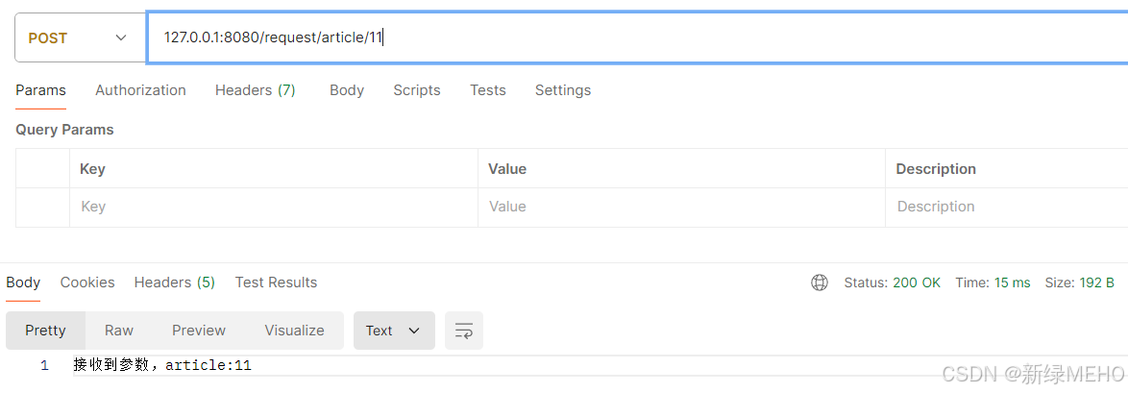Open the Settings tab
Screen dimensions: 1128x393
563,90
